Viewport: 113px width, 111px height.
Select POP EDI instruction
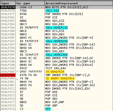(51, 92)
